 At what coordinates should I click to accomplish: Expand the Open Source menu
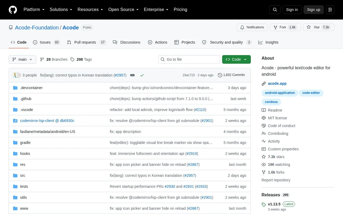pos(124,10)
